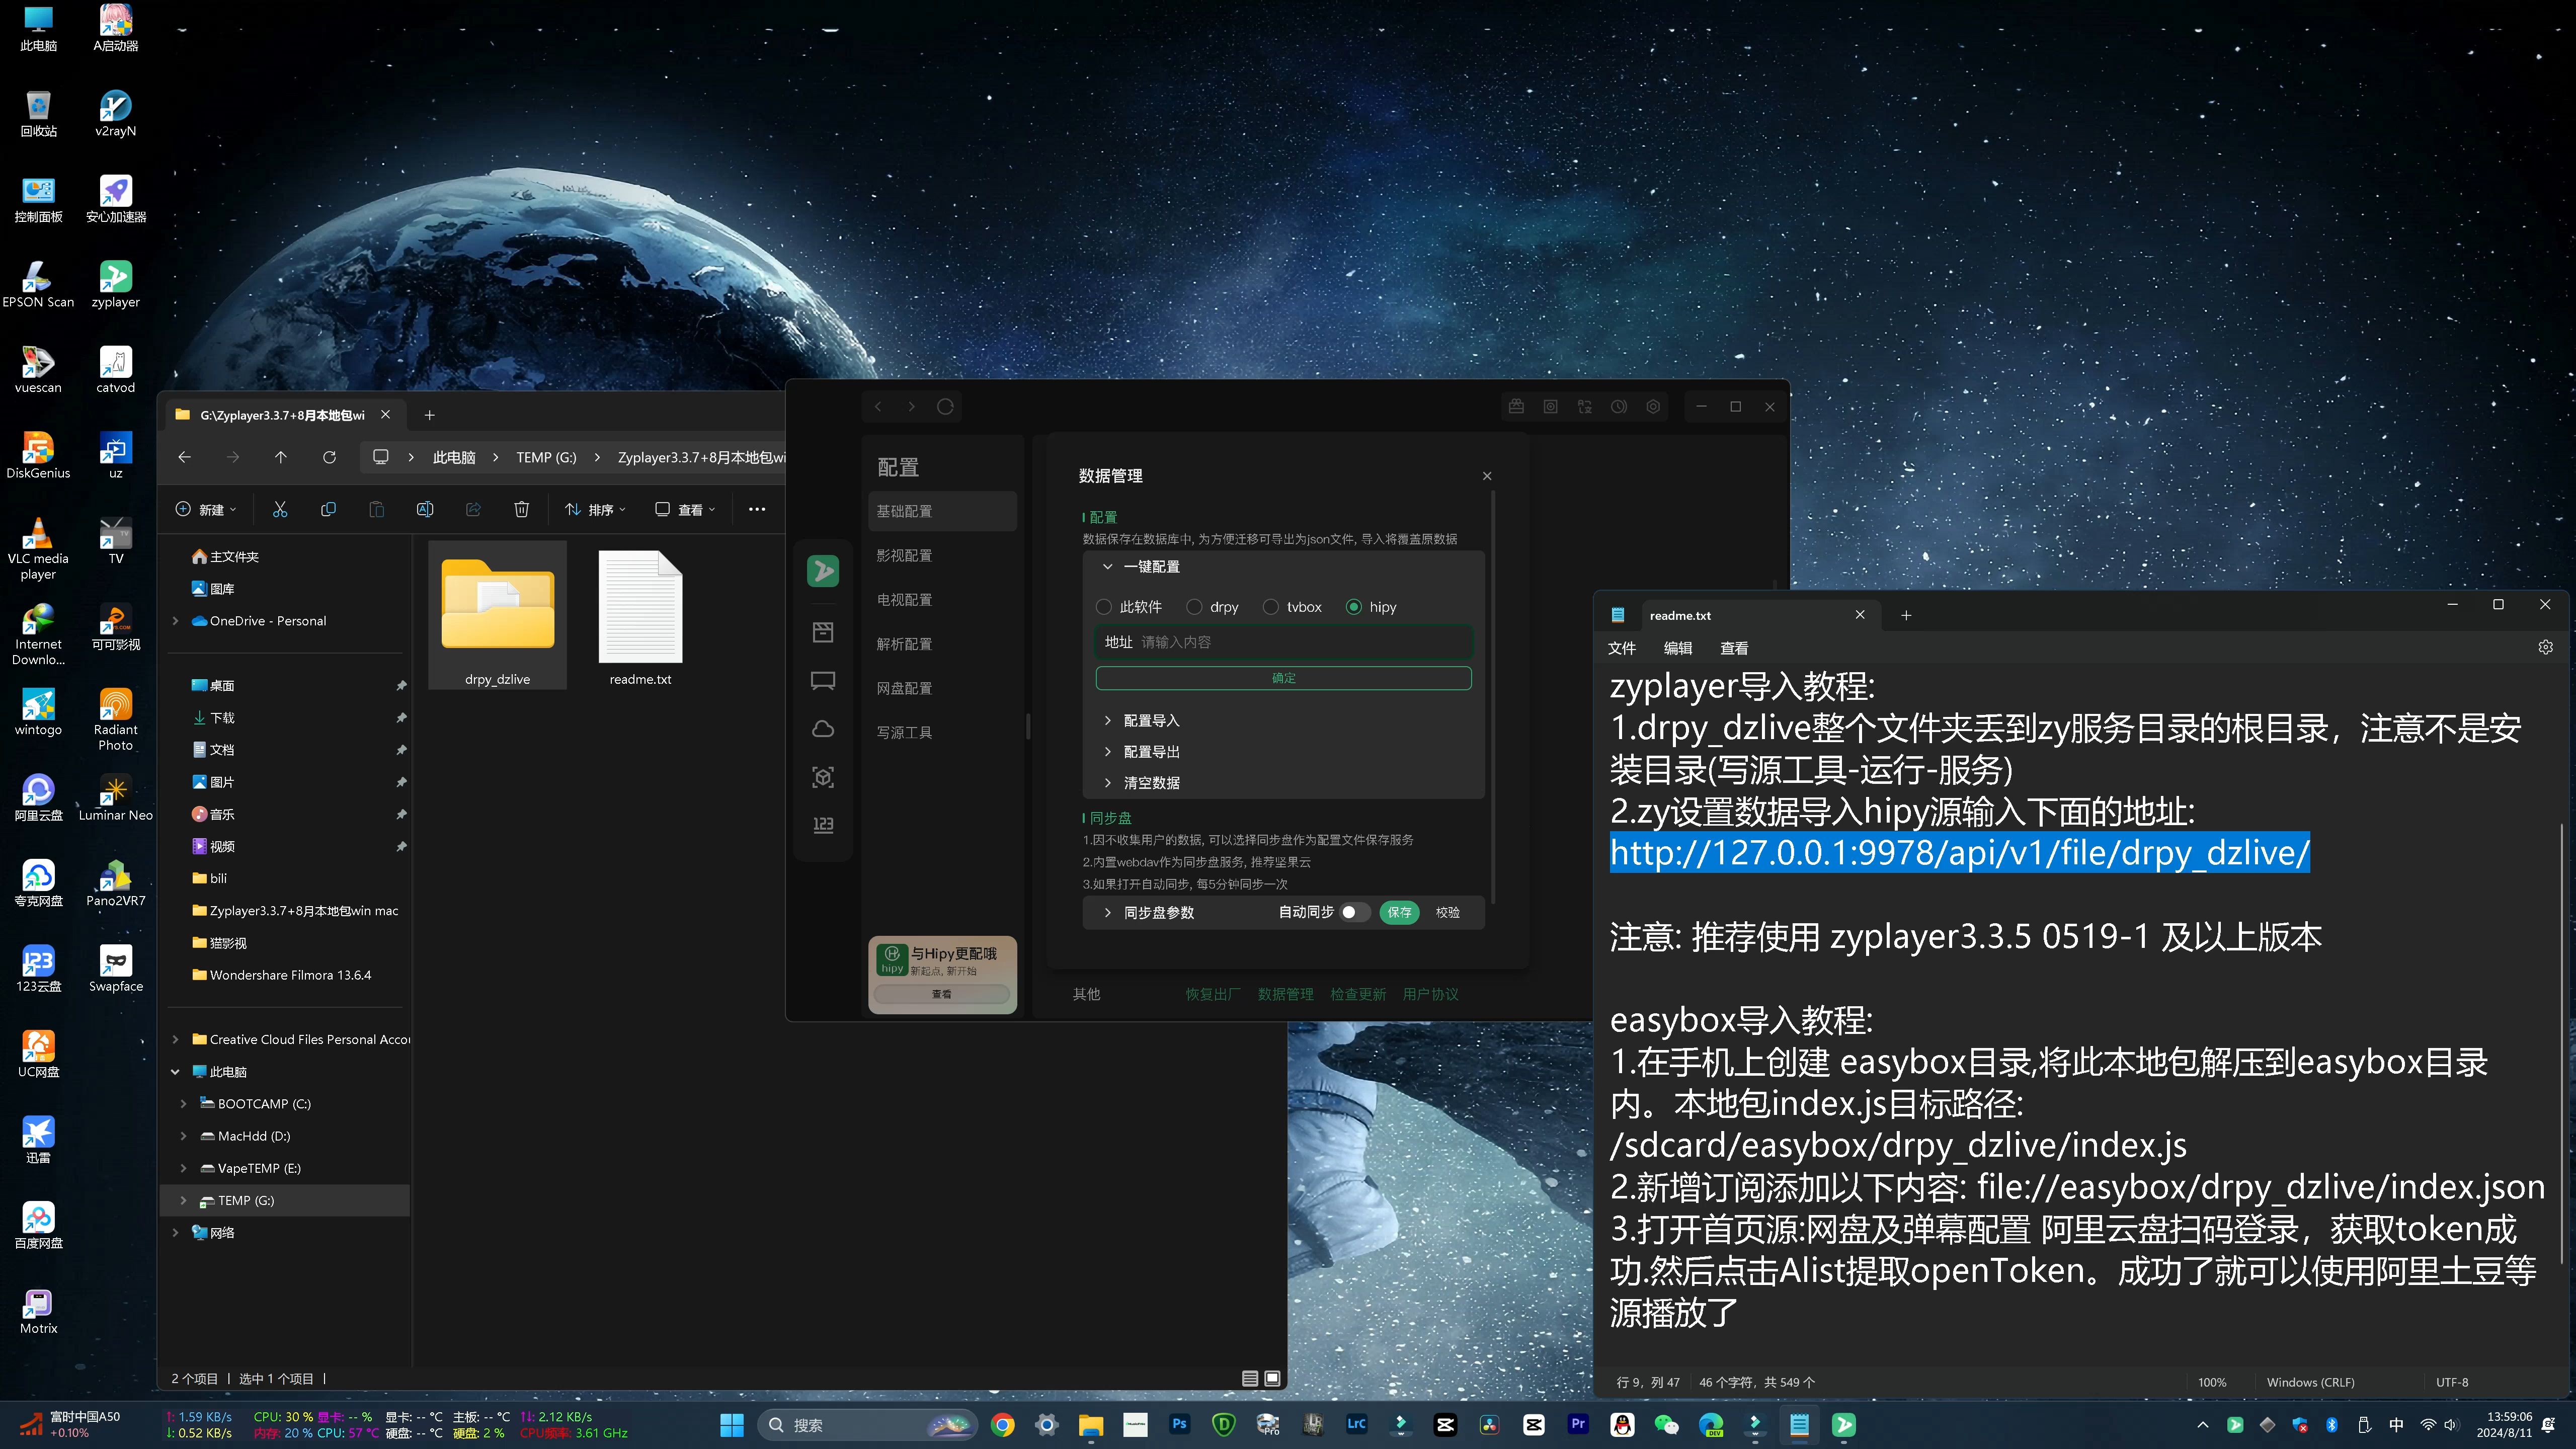This screenshot has height=1449, width=2576.
Task: Click the 123 icon in zyplayer sidebar
Action: click(823, 825)
